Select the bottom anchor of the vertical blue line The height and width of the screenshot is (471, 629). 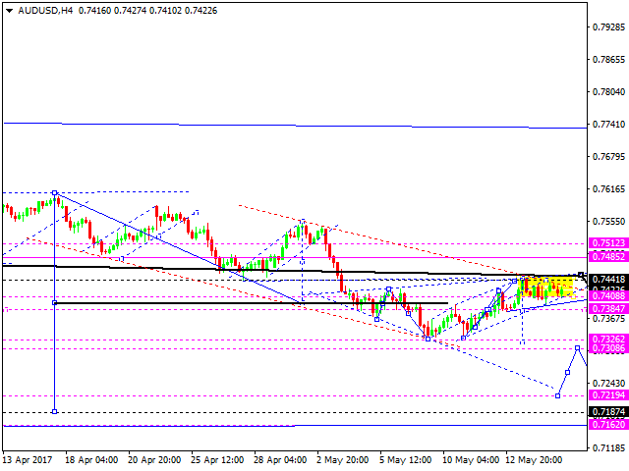point(55,412)
